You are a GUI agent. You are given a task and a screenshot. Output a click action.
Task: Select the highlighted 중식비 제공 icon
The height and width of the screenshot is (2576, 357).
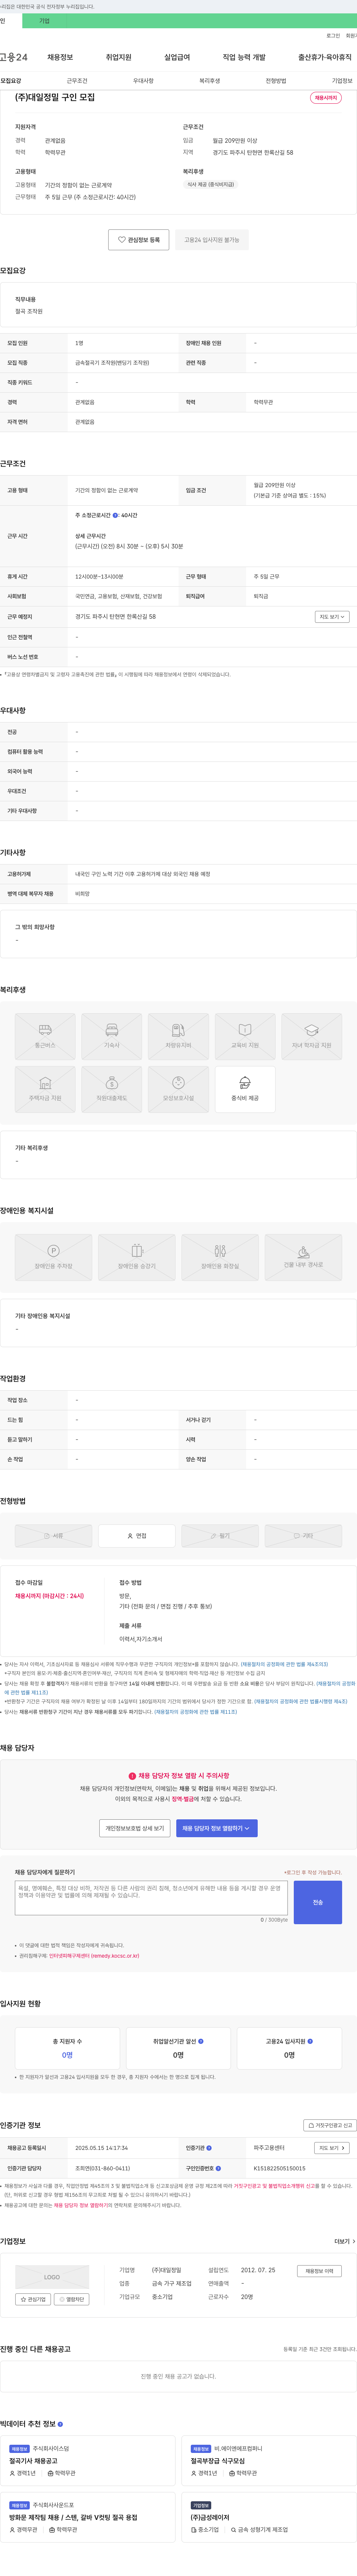point(245,1089)
